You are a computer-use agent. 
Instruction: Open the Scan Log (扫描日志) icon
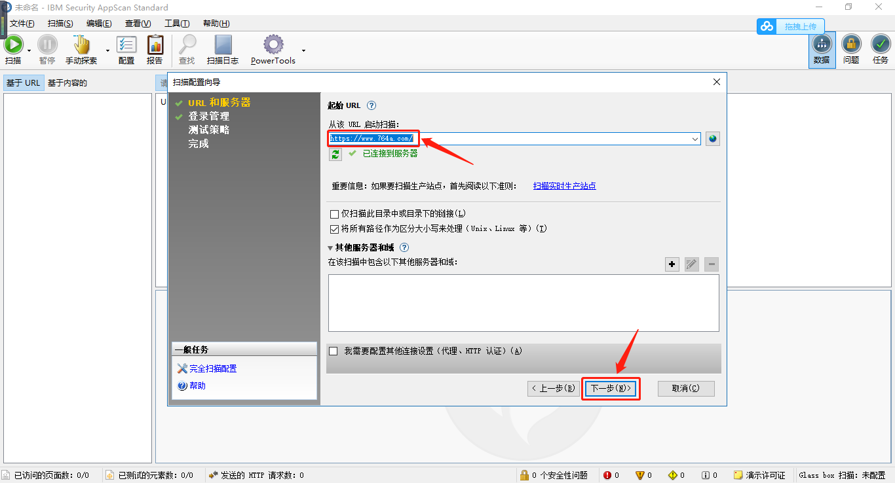pyautogui.click(x=223, y=45)
